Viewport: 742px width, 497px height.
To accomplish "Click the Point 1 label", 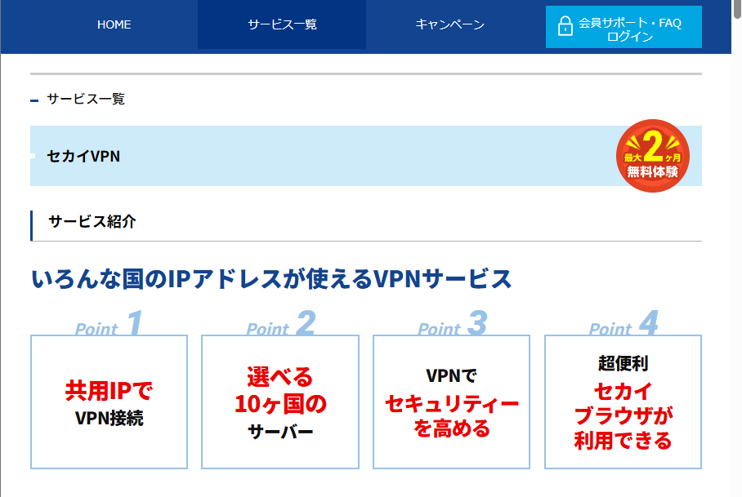I will click(x=109, y=325).
